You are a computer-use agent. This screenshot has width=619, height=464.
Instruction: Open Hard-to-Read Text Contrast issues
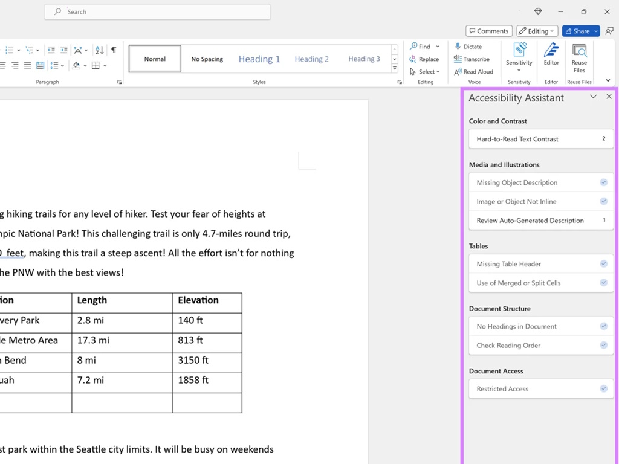tap(541, 139)
